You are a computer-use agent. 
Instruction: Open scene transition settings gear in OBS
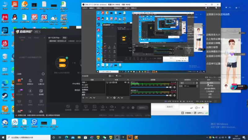pyautogui.click(x=197, y=83)
